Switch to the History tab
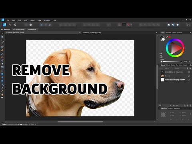This screenshot has height=144, width=192. tap(170, 108)
